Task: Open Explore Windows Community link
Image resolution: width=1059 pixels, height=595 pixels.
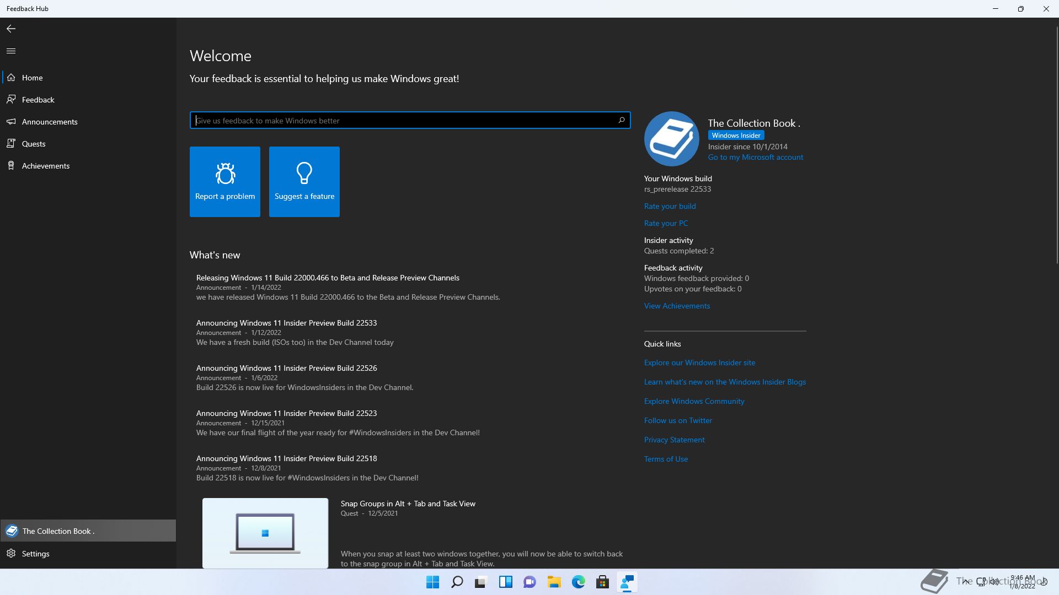Action: 694,401
